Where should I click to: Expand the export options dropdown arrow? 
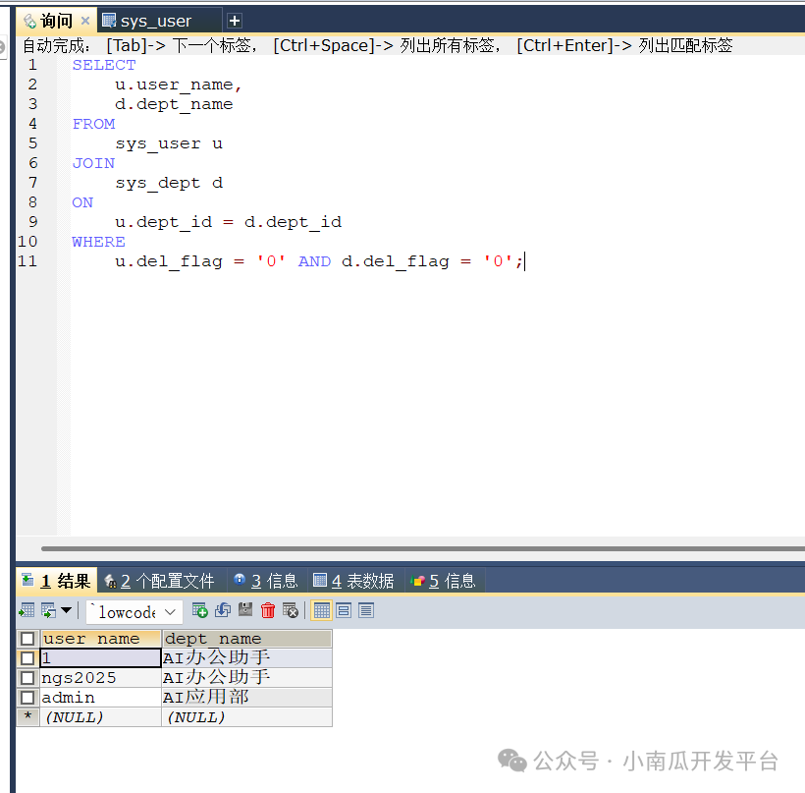pyautogui.click(x=67, y=610)
